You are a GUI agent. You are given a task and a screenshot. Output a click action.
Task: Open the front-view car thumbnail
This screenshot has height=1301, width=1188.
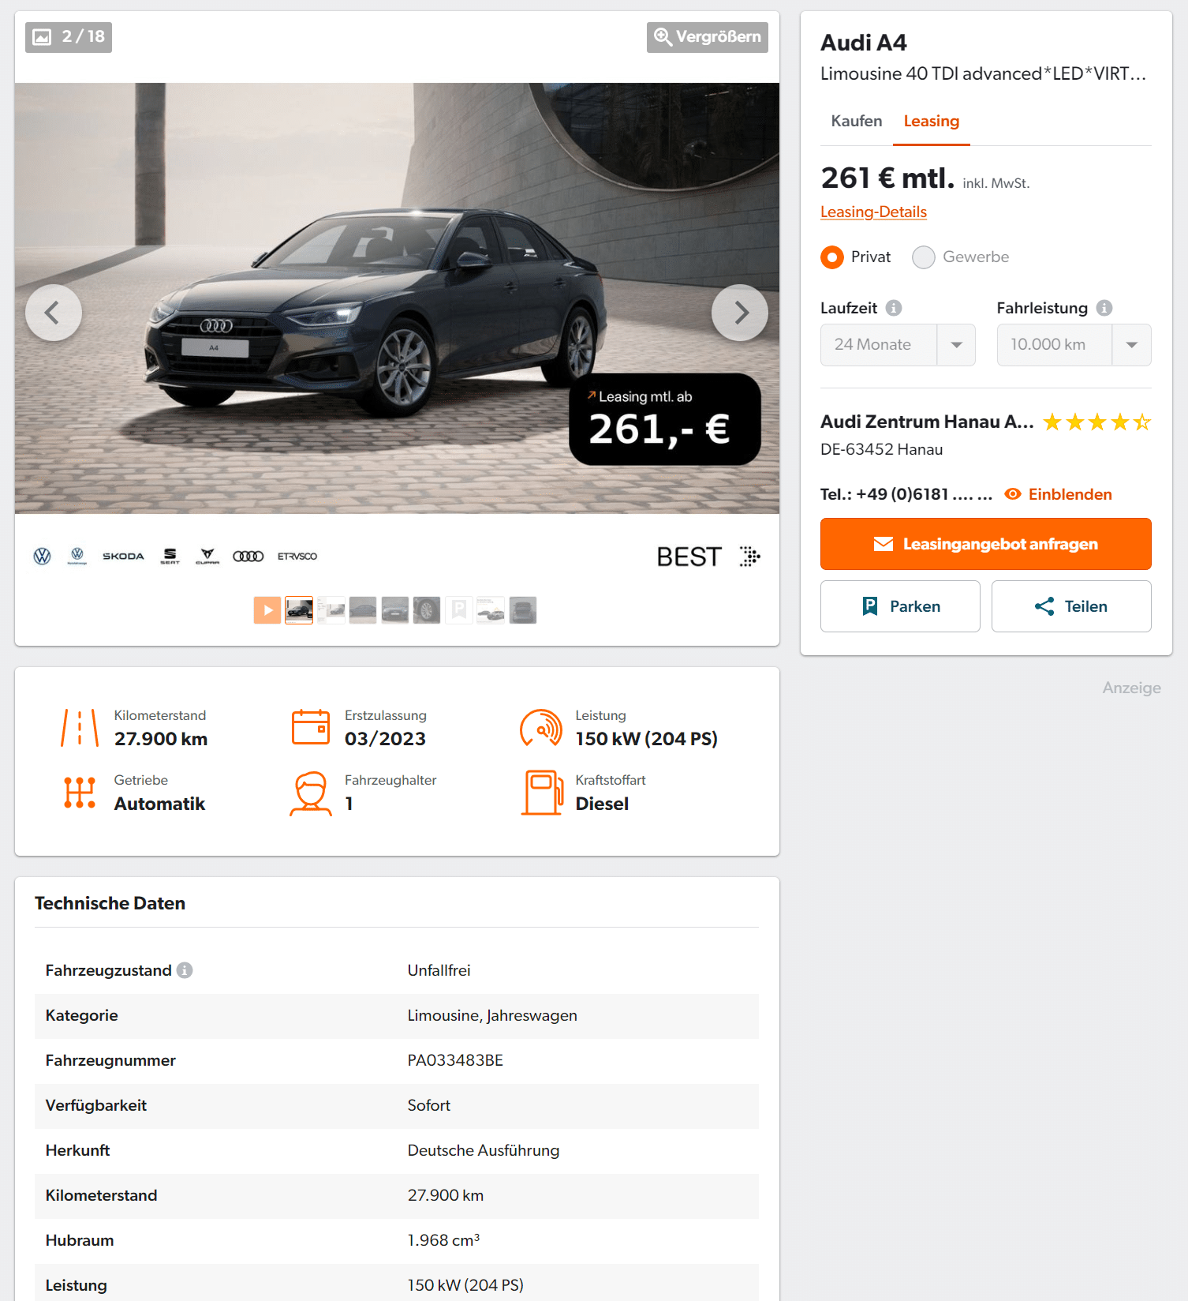coord(395,610)
